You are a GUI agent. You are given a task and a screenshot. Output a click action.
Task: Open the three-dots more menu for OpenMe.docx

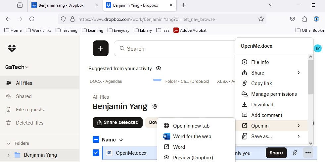tap(308, 153)
